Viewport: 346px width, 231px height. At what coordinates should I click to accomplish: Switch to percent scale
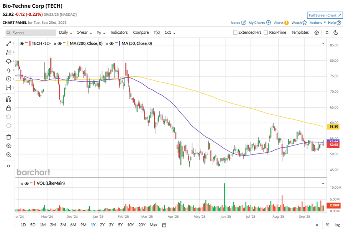pos(328,225)
